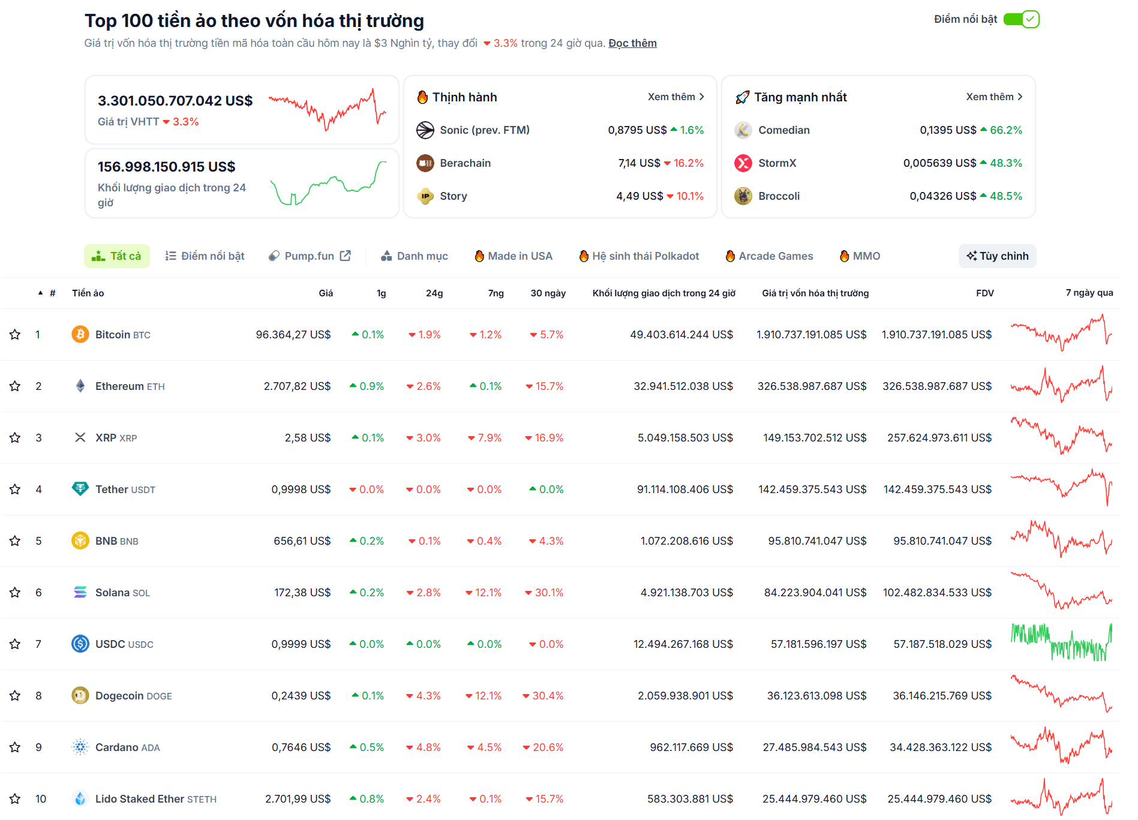Screen dimensions: 1138x820
Task: Click the Dogecoin logo icon
Action: pyautogui.click(x=80, y=695)
